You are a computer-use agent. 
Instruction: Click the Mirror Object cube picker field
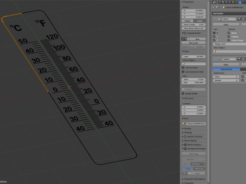click(229, 51)
